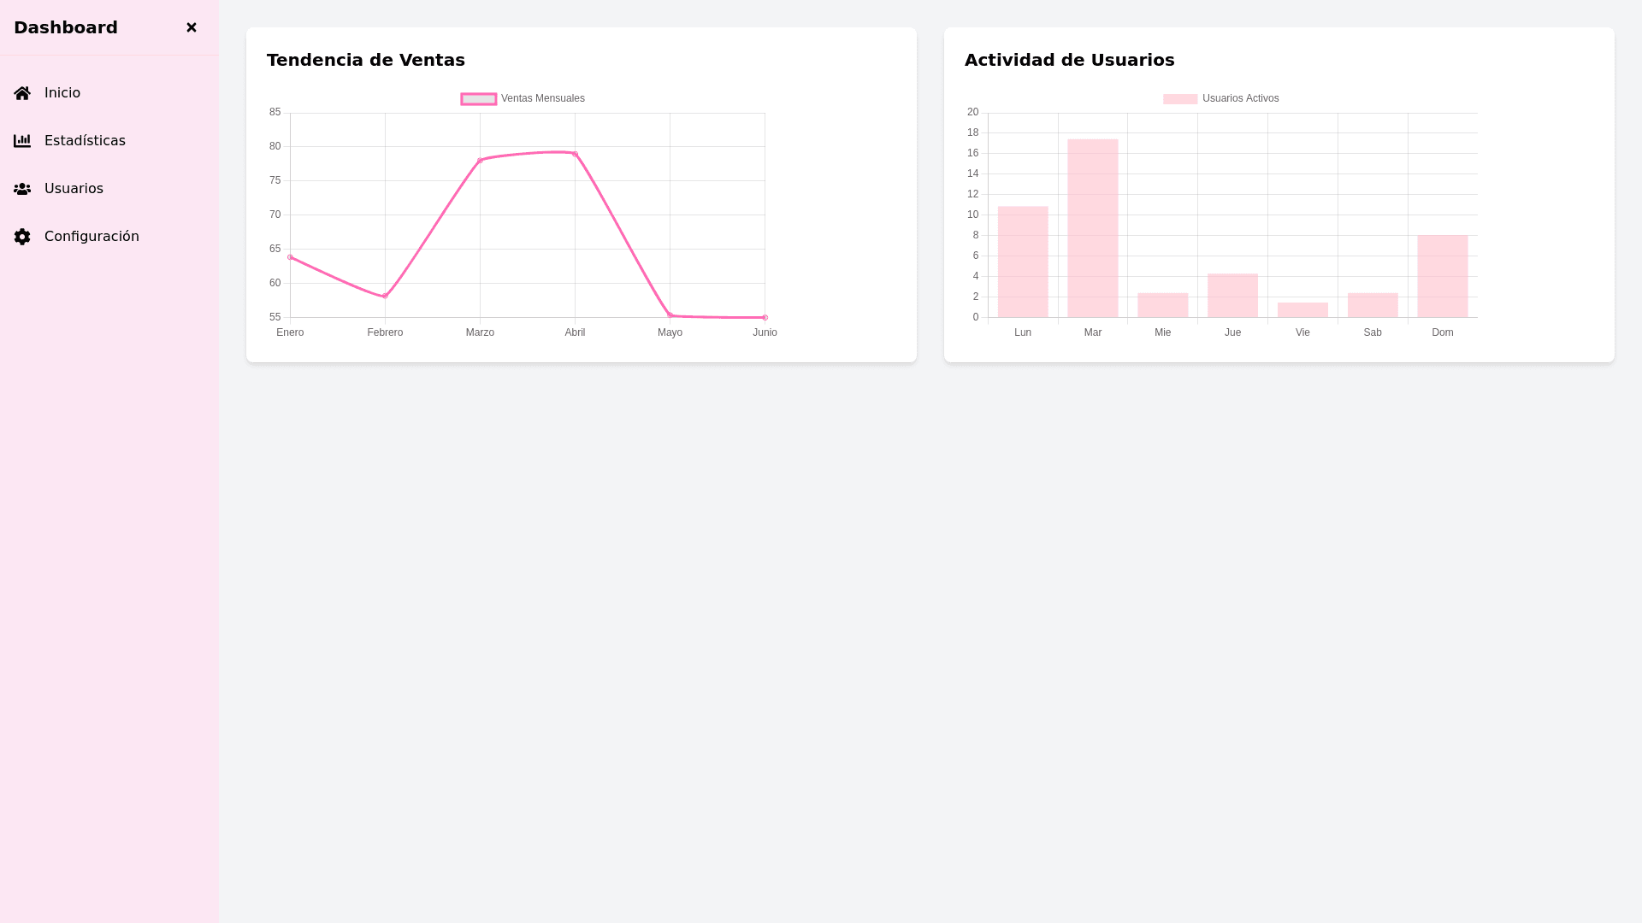Image resolution: width=1642 pixels, height=923 pixels.
Task: Click the Dom bar in user activity chart
Action: pyautogui.click(x=1442, y=276)
